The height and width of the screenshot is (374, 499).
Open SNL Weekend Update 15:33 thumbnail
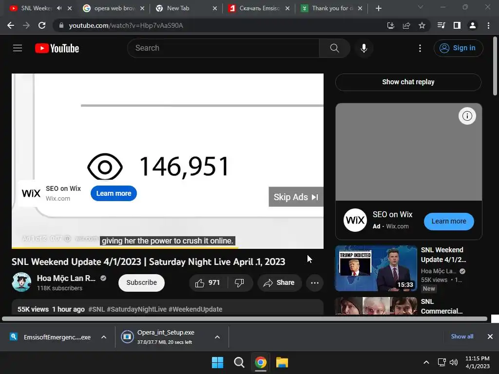point(376,268)
